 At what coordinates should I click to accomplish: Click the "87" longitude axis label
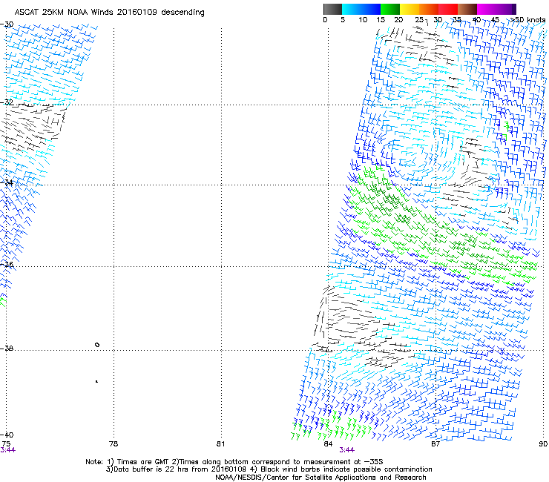coord(435,443)
